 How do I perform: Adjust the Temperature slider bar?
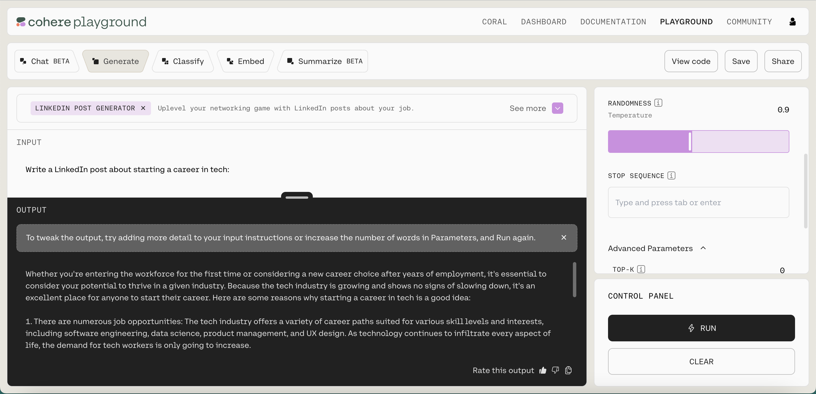click(x=690, y=142)
